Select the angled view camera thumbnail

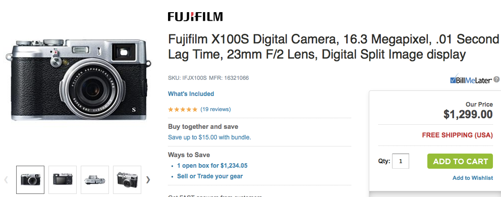[127, 180]
